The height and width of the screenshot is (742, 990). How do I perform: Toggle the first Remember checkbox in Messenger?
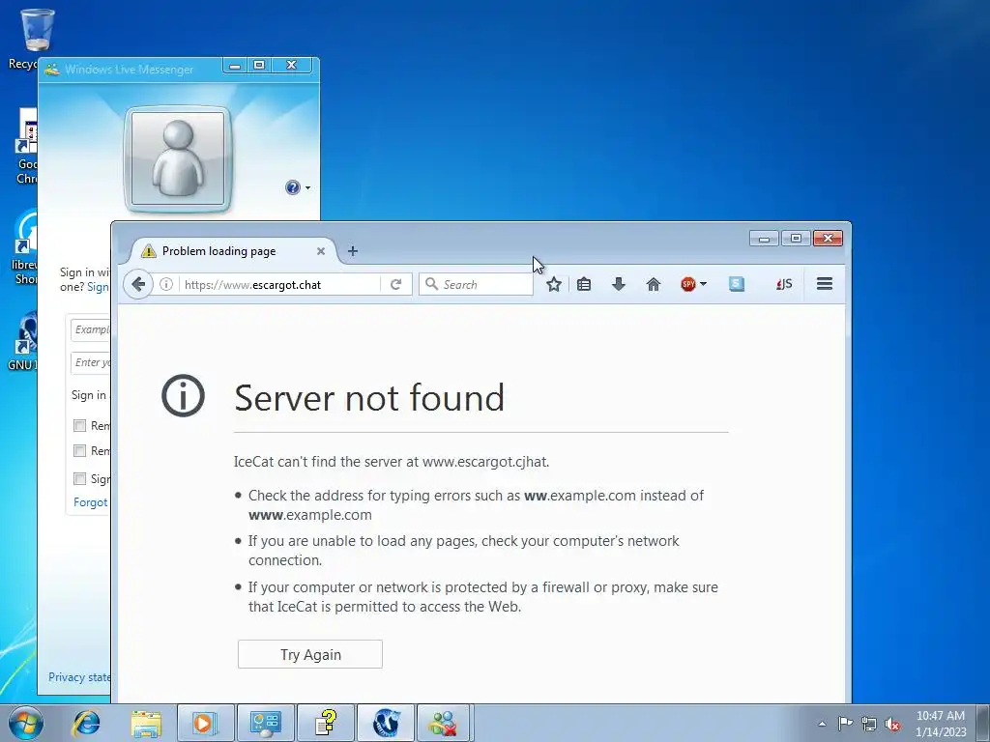click(x=79, y=426)
